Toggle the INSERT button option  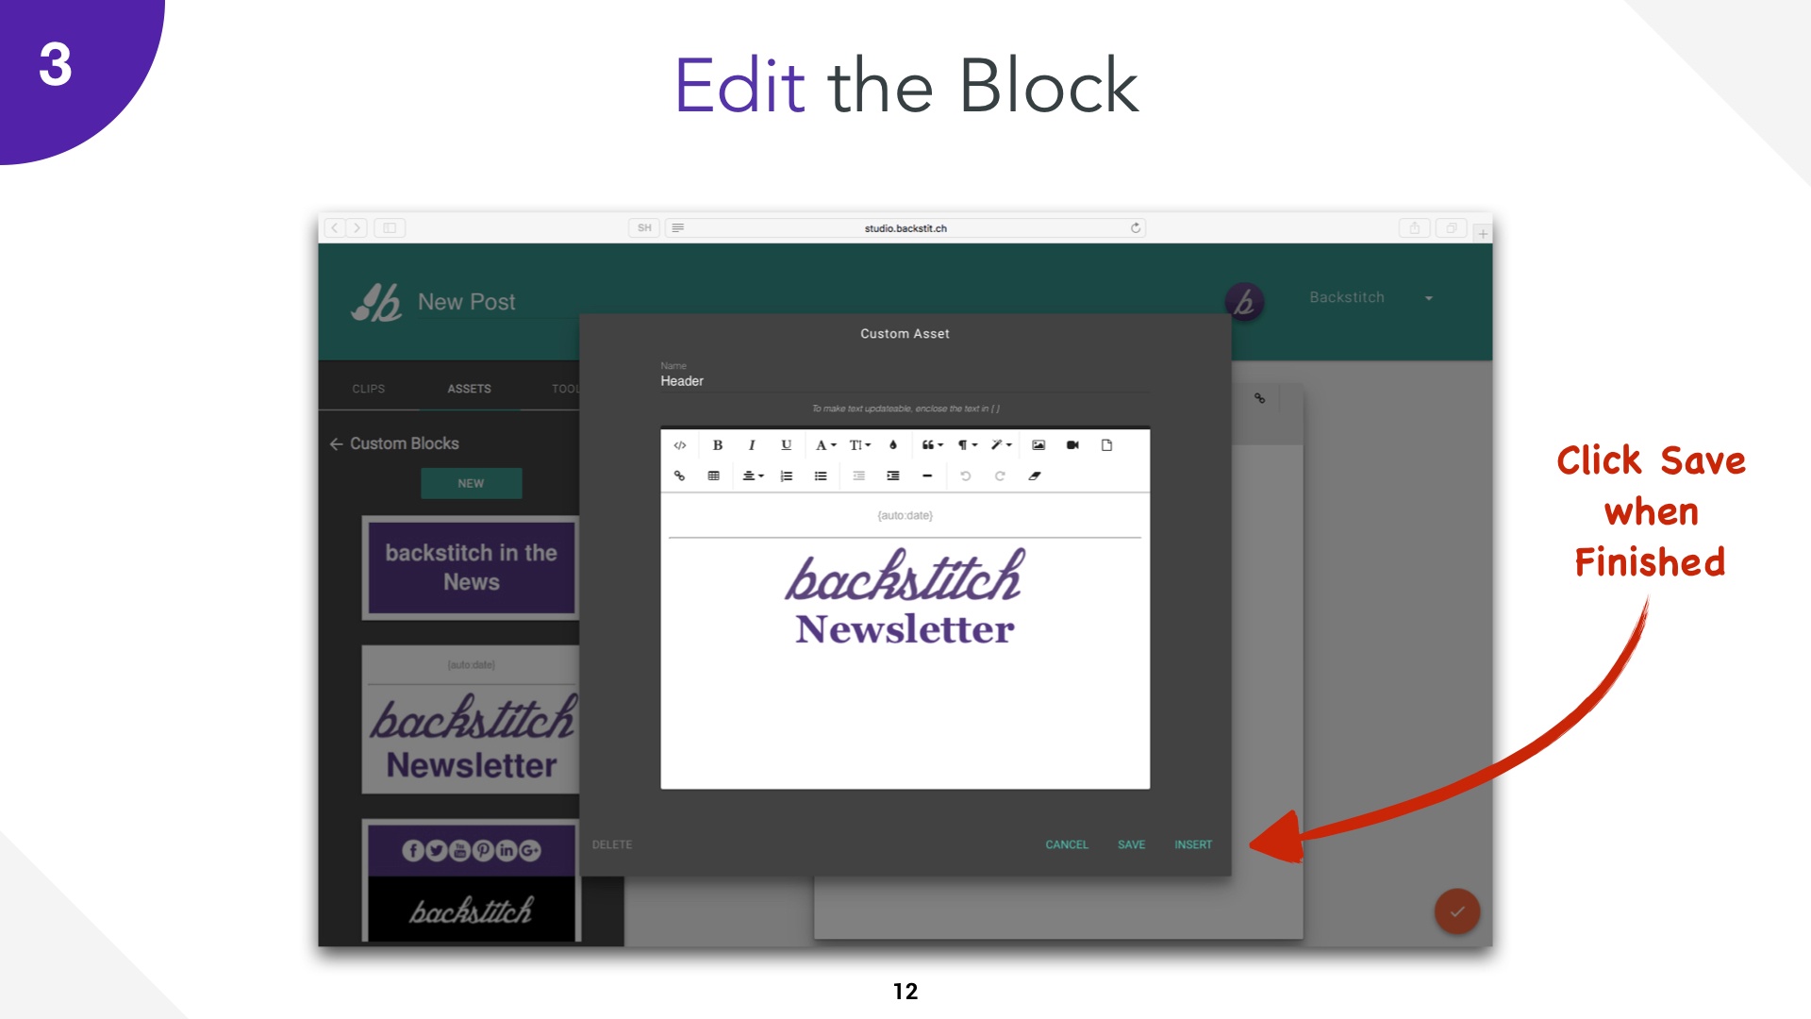(1191, 844)
